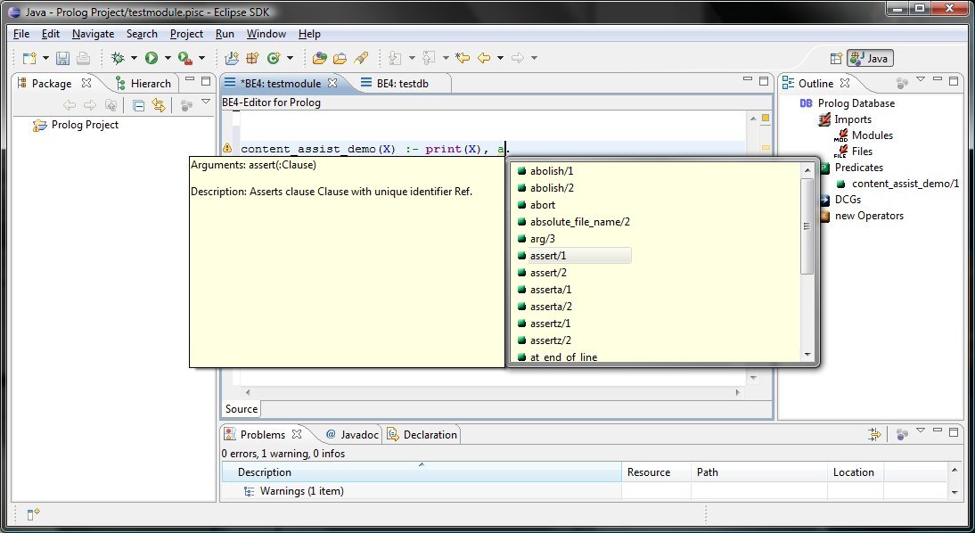The width and height of the screenshot is (975, 533).
Task: Open the Navigate menu
Action: pos(93,34)
